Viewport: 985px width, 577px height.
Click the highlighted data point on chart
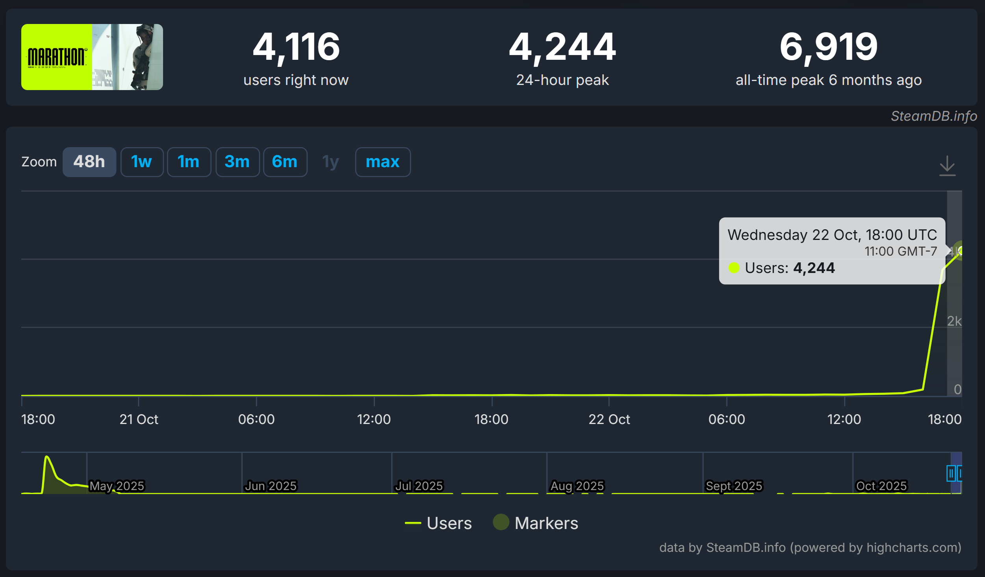pyautogui.click(x=961, y=251)
